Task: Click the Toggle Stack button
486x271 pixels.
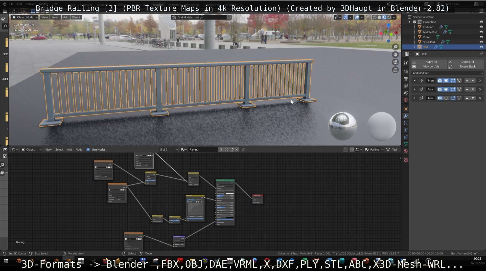Action: [466, 66]
